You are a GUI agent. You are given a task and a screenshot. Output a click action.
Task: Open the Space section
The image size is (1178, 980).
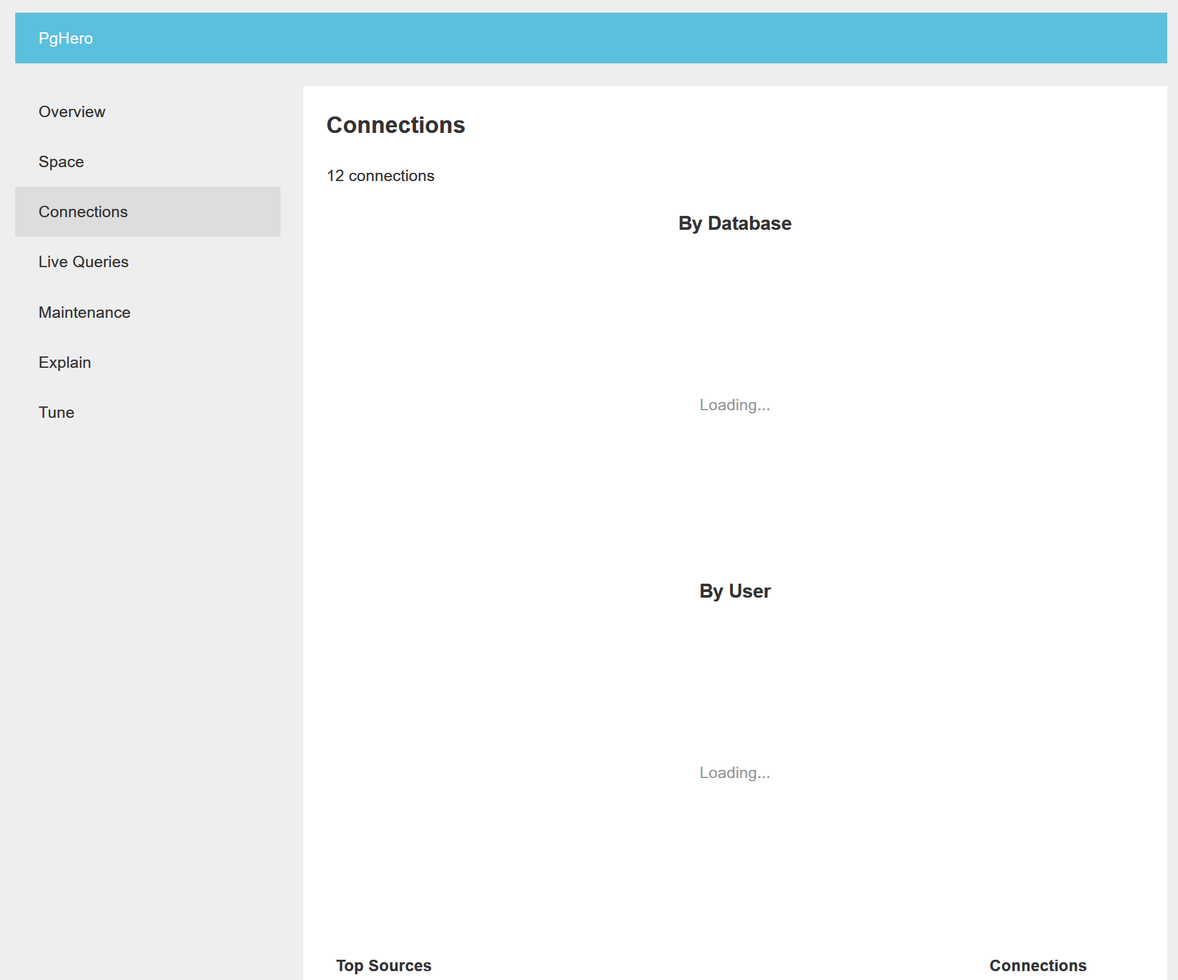(x=148, y=161)
